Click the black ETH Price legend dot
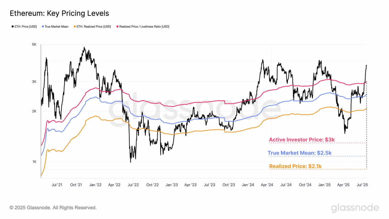 tap(12, 26)
